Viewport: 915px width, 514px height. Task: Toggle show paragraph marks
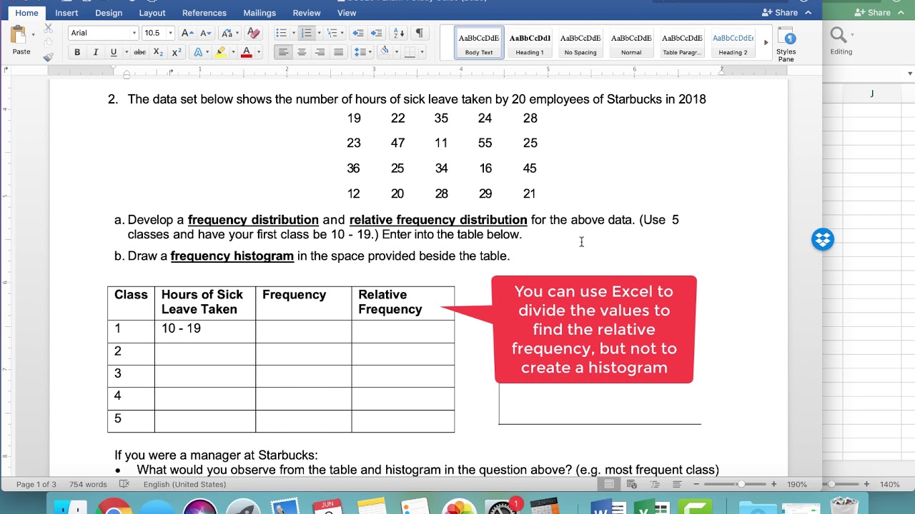(419, 33)
